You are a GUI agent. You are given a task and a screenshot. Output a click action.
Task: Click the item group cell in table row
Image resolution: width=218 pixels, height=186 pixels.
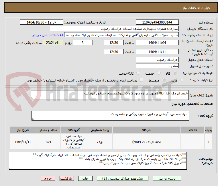[74, 142]
